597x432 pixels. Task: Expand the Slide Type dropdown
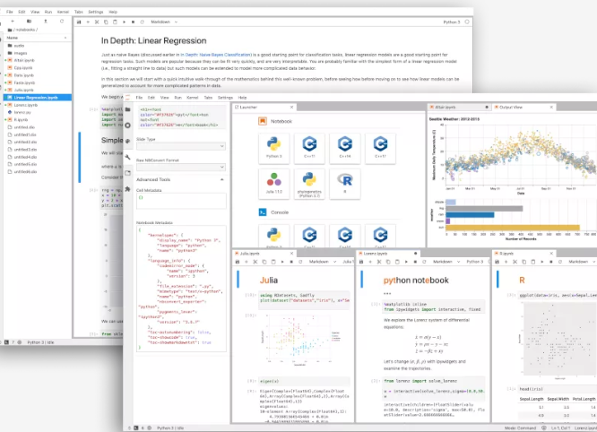(179, 149)
